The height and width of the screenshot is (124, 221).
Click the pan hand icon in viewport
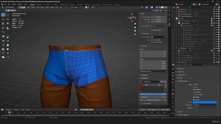tap(135, 28)
